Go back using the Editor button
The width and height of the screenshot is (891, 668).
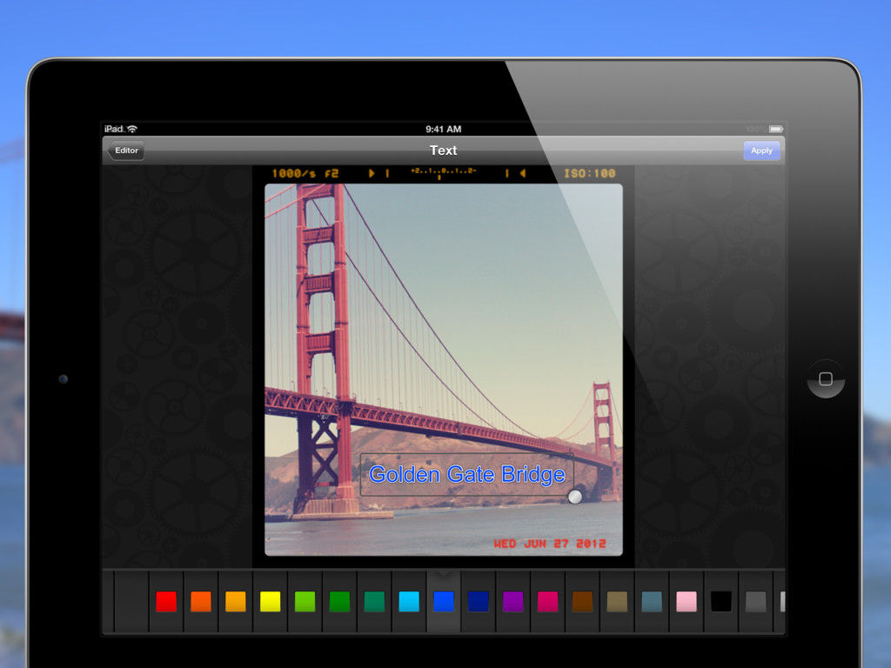[x=125, y=150]
